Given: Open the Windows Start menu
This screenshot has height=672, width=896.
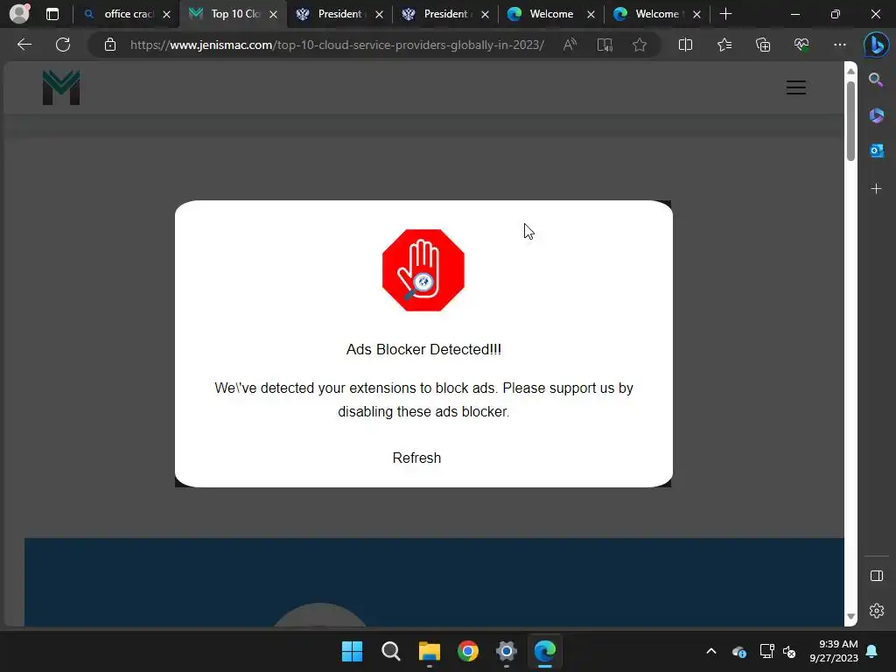Looking at the screenshot, I should [352, 651].
